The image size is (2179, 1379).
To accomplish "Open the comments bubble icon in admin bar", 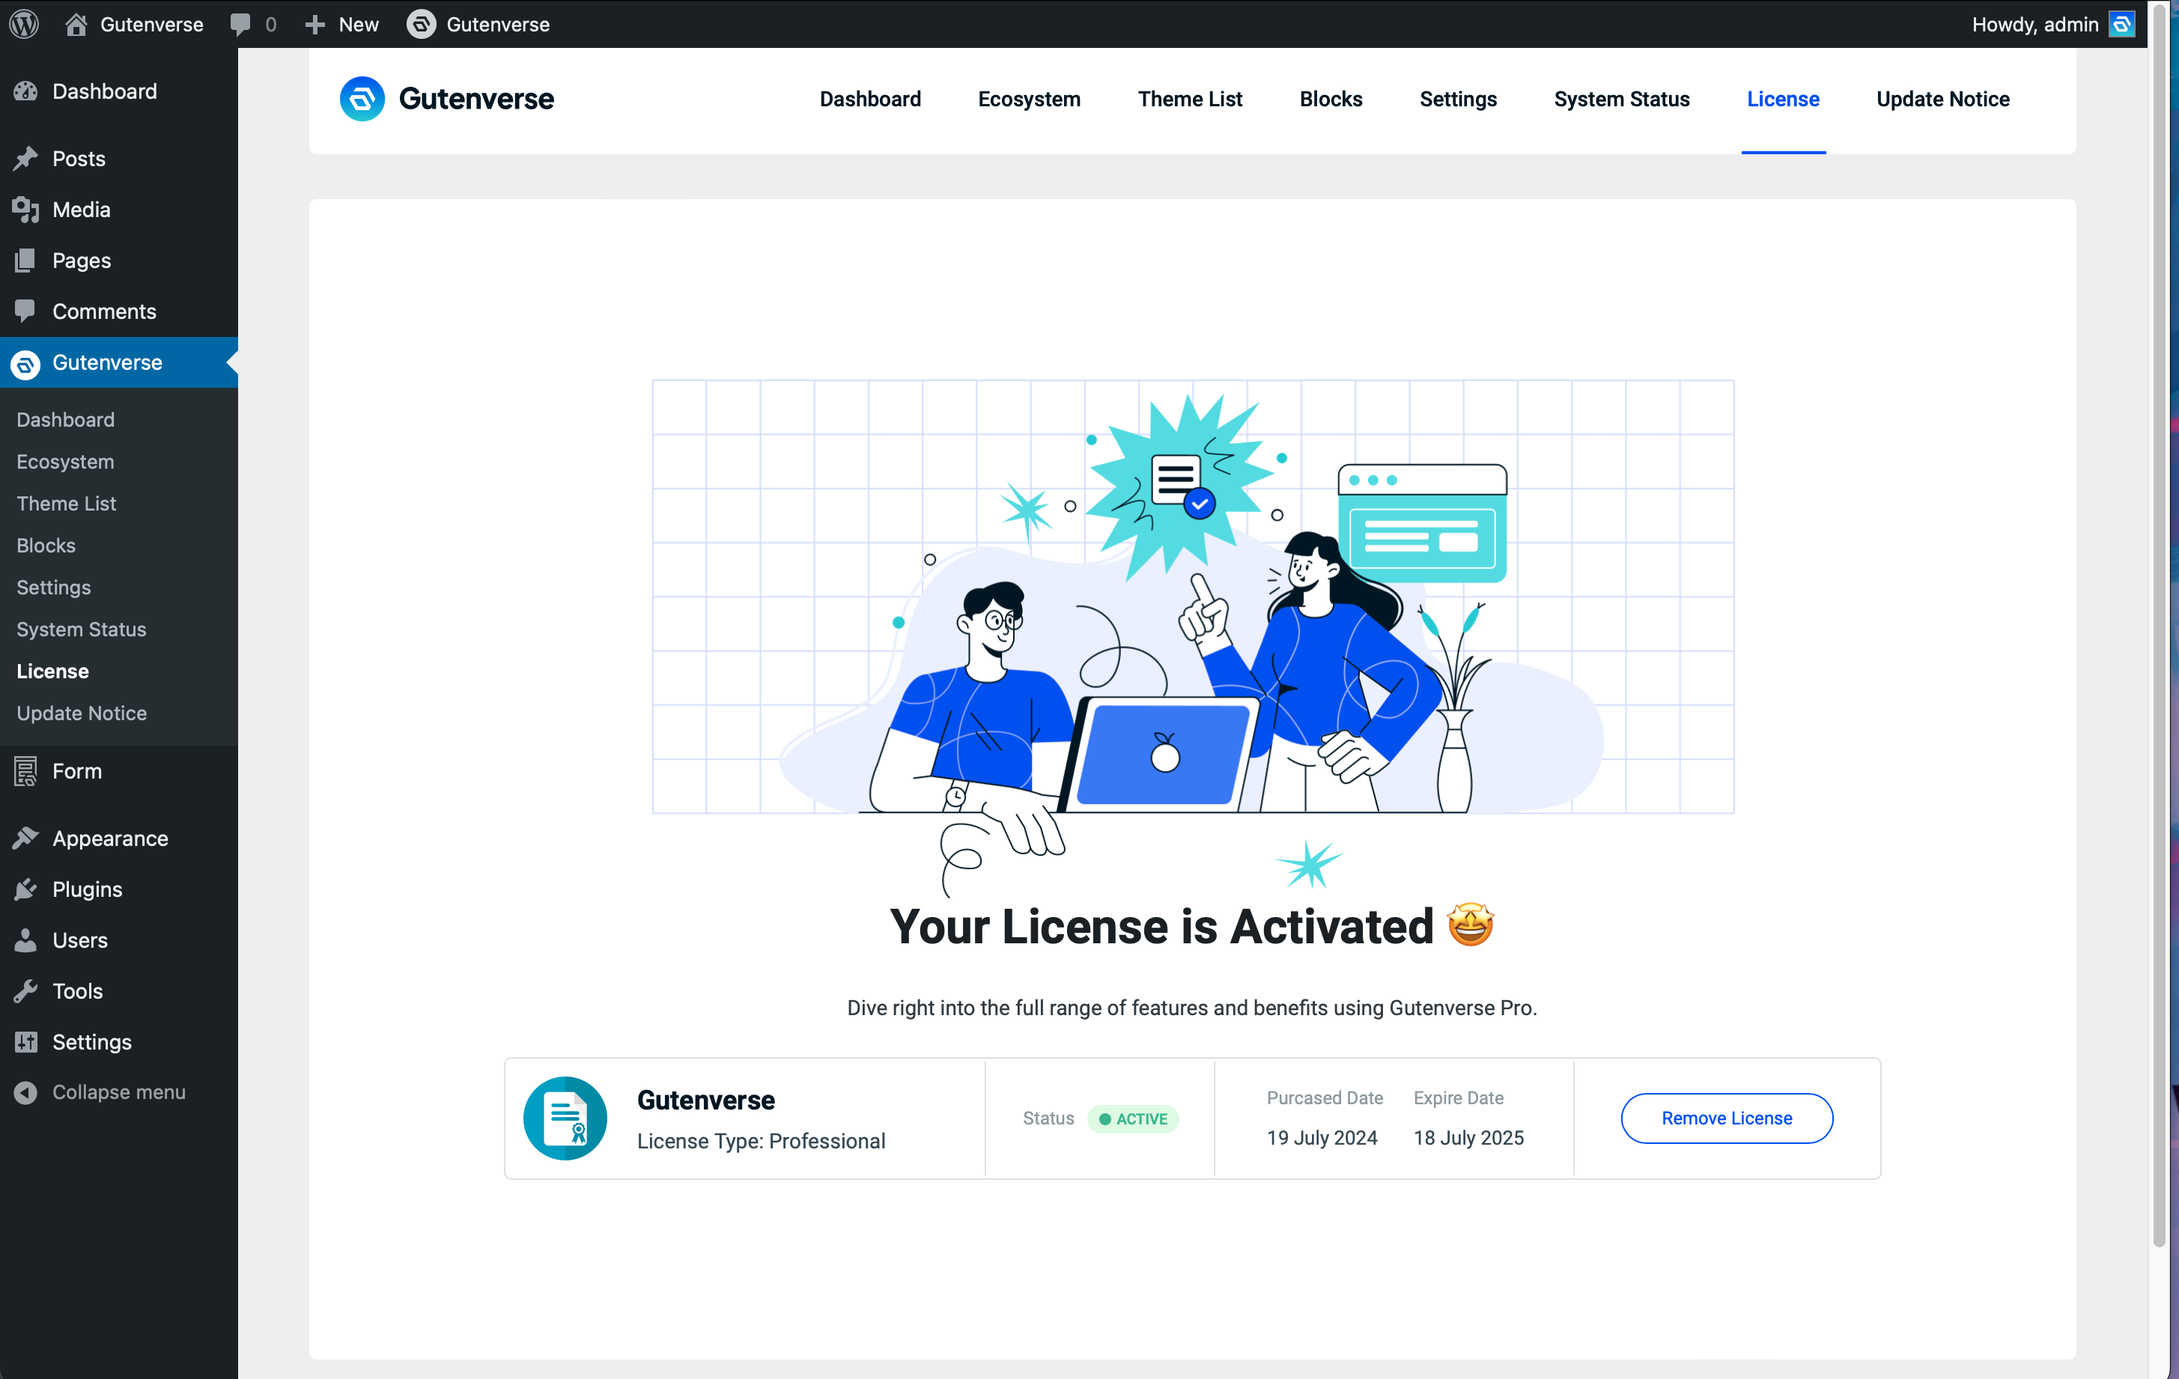I will [x=240, y=25].
